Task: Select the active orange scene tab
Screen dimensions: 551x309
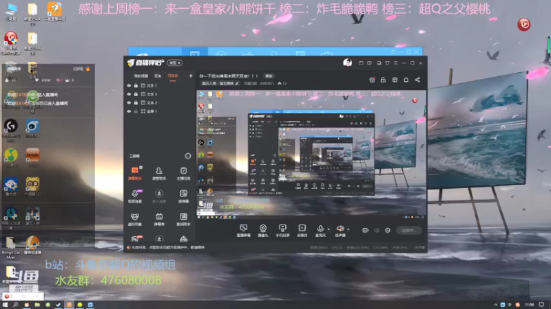Action: (173, 76)
